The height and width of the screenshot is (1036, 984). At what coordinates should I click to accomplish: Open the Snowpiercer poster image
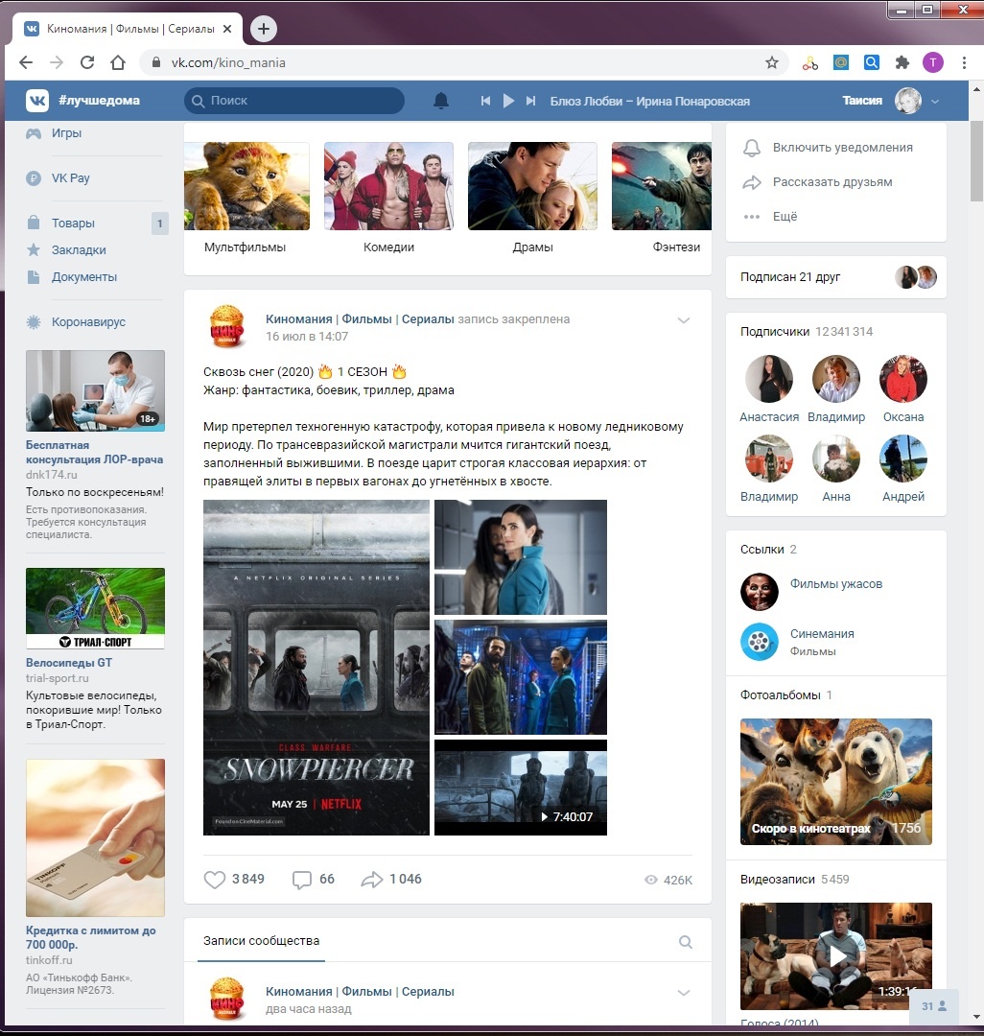pos(316,668)
